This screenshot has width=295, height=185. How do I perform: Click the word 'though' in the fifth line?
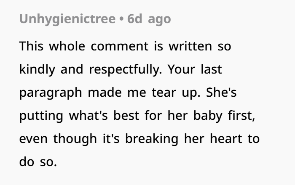coord(75,139)
